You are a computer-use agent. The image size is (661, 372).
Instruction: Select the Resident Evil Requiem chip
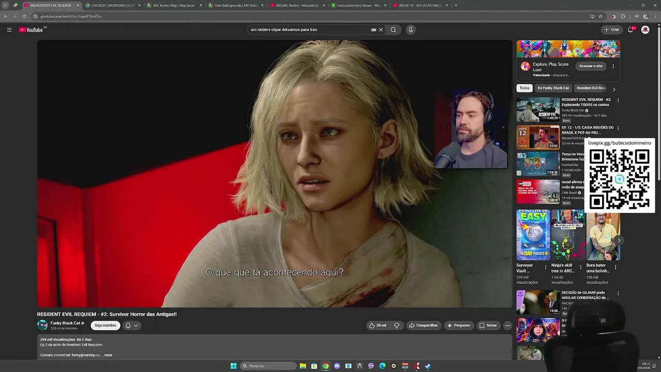click(x=592, y=88)
